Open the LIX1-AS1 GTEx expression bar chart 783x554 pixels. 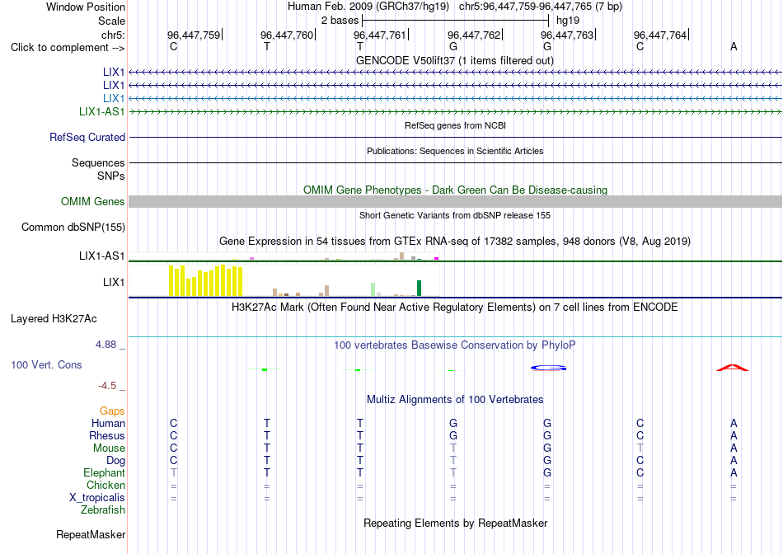click(284, 256)
